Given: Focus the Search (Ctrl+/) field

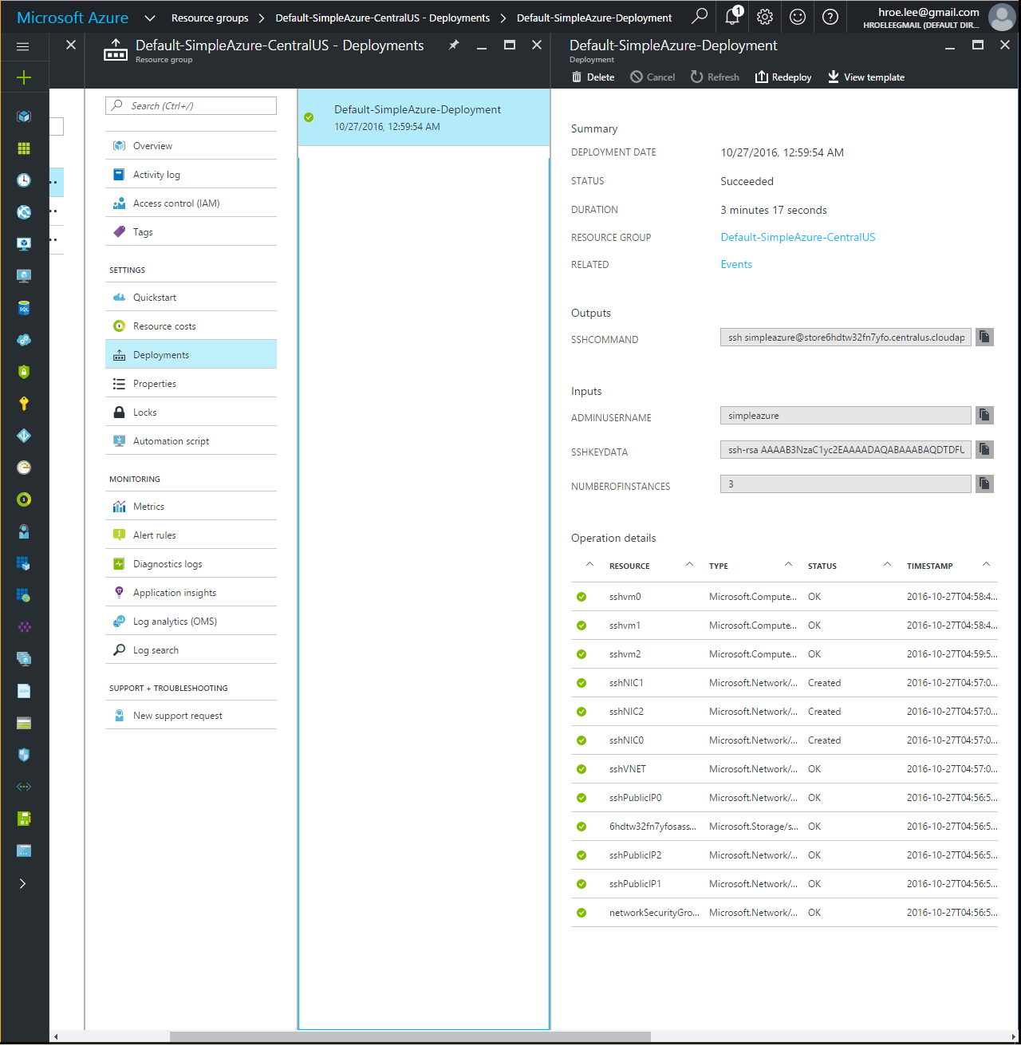Looking at the screenshot, I should (191, 105).
